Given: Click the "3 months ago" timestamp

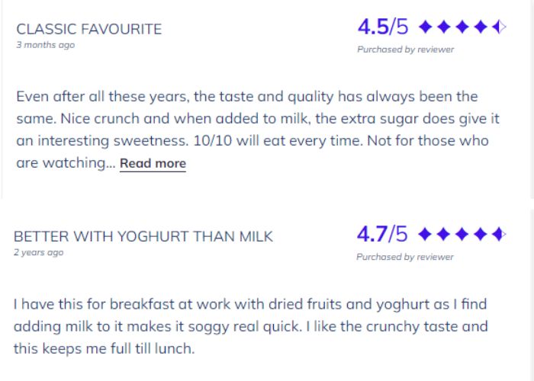Looking at the screenshot, I should pos(46,45).
